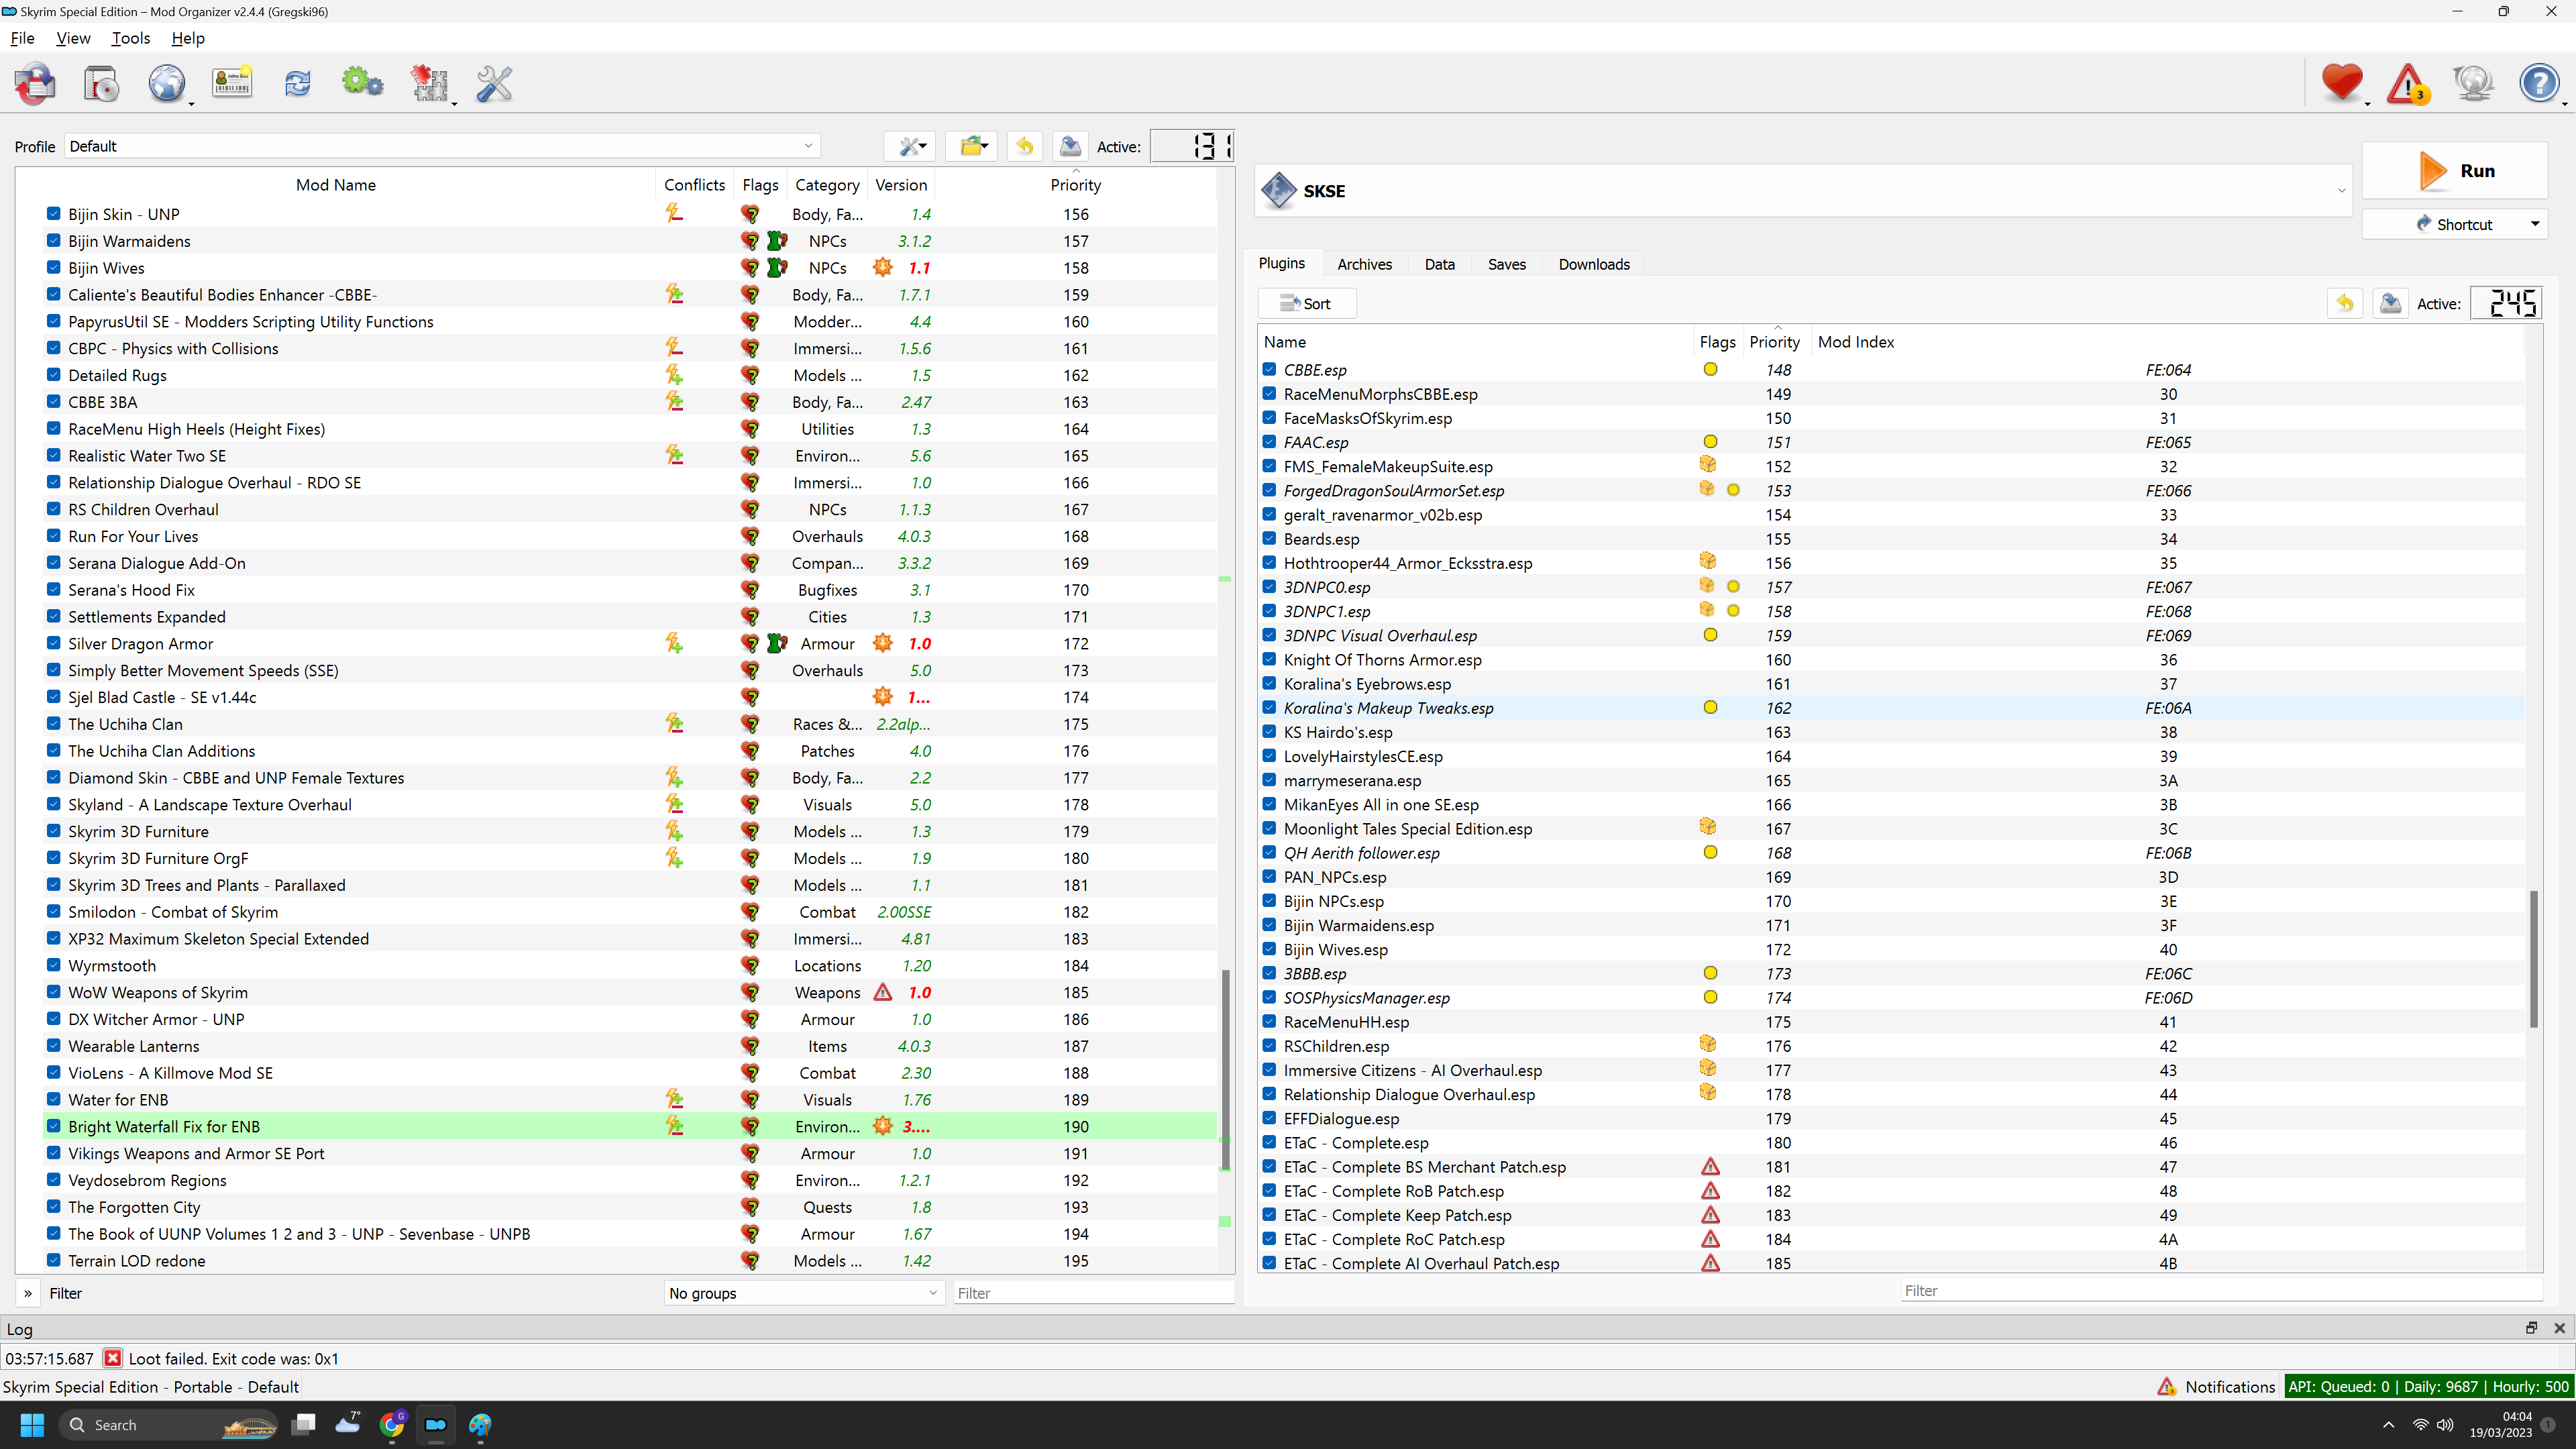Disable ETaC - Complete.esp plugin

click(x=1269, y=1143)
